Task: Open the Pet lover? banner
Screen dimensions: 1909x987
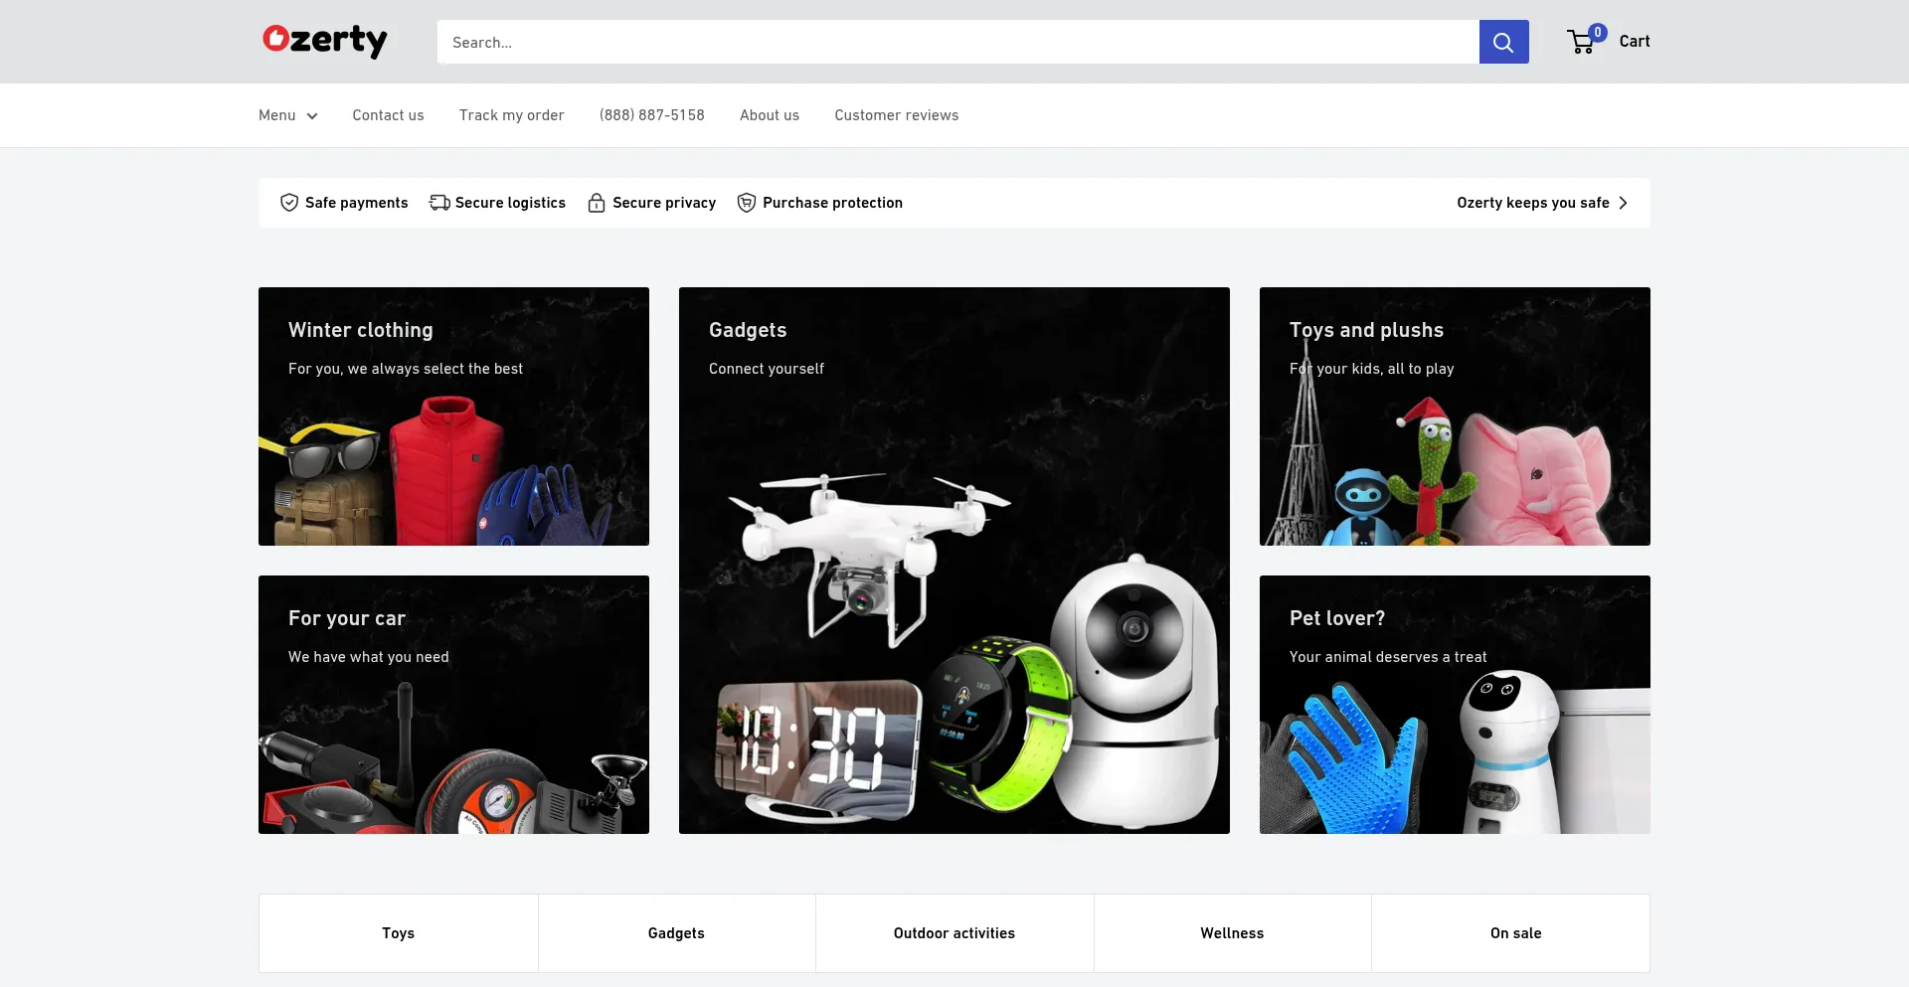Action: tap(1455, 705)
